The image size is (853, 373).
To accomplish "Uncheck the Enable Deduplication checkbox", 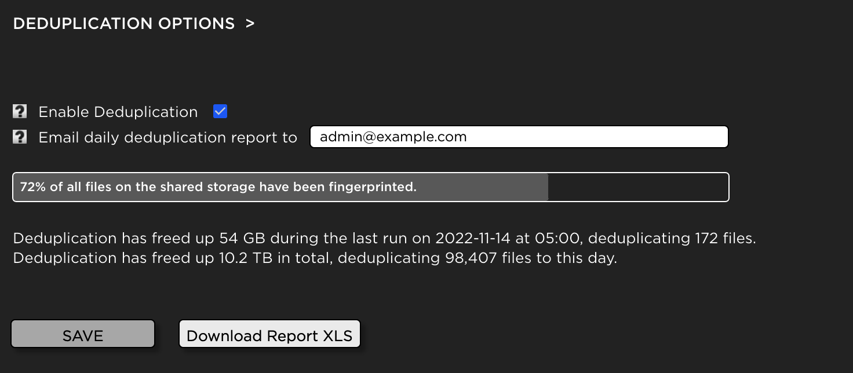I will click(220, 111).
